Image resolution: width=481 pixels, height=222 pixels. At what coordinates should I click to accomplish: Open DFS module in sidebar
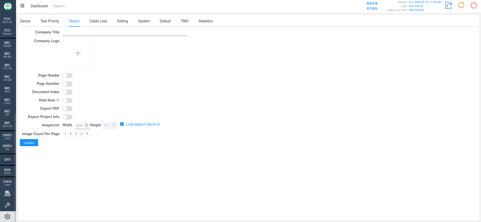pyautogui.click(x=8, y=159)
